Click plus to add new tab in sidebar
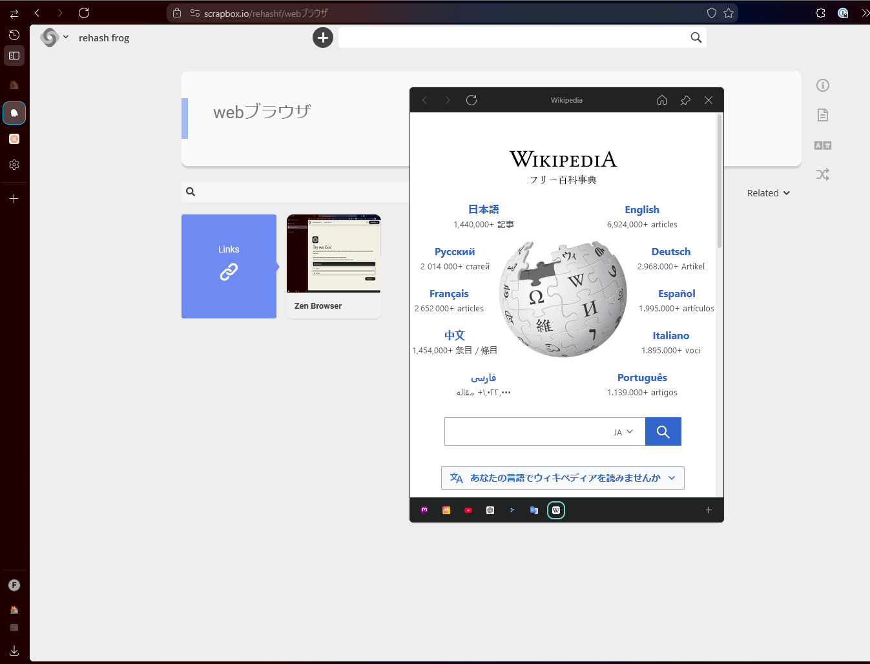The width and height of the screenshot is (870, 664). tap(14, 199)
